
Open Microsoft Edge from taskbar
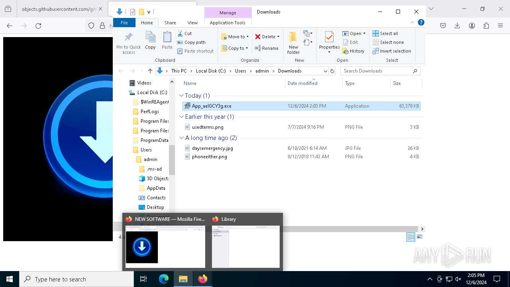[x=164, y=279]
